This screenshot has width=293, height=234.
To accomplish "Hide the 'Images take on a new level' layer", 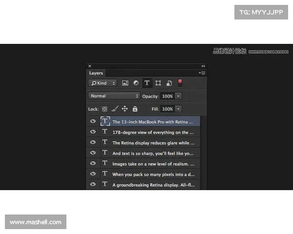I will click(x=93, y=163).
